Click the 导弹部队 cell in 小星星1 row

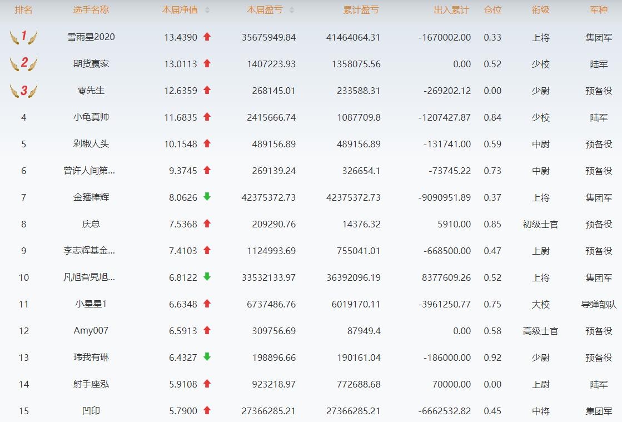click(599, 304)
